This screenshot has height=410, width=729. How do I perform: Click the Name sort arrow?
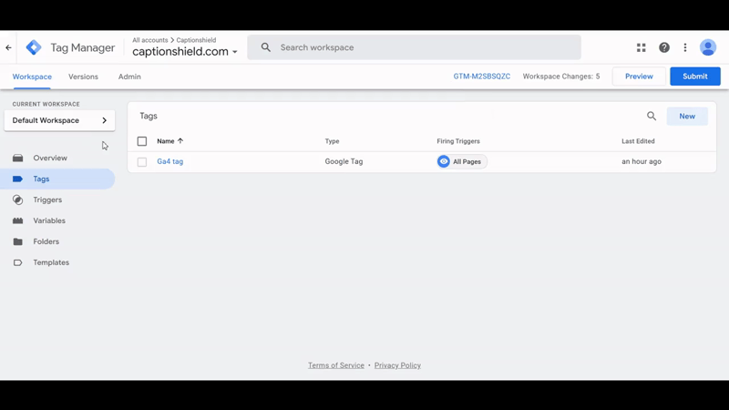click(180, 141)
